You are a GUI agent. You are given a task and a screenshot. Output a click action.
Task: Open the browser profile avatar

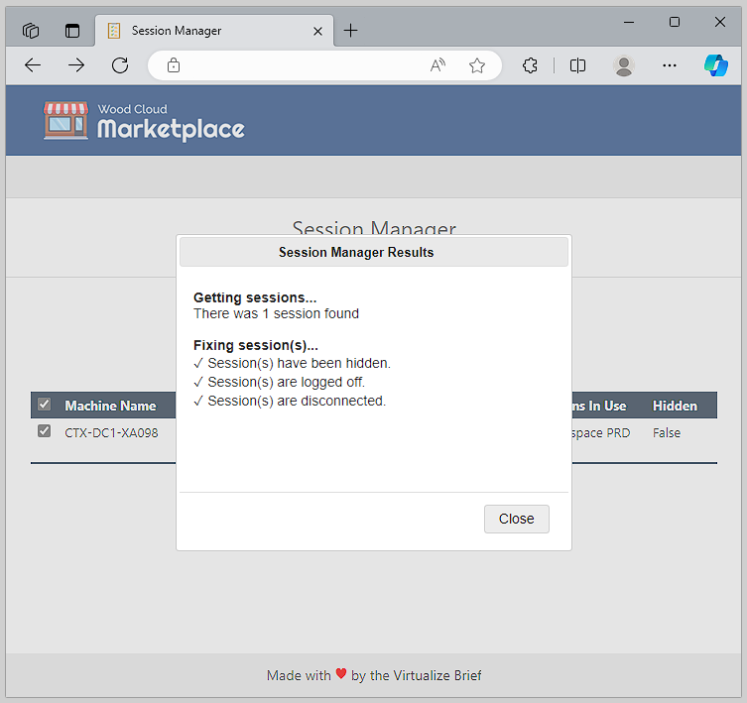[x=624, y=65]
